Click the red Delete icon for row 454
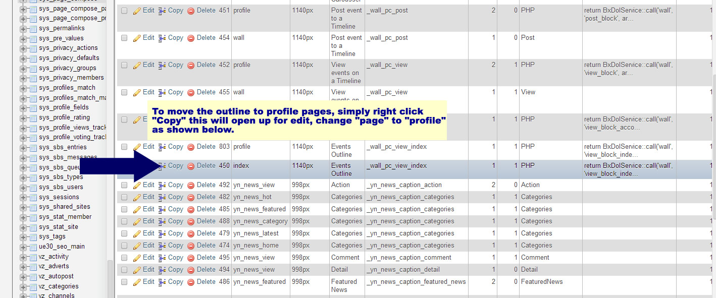This screenshot has height=298, width=716. (x=191, y=38)
